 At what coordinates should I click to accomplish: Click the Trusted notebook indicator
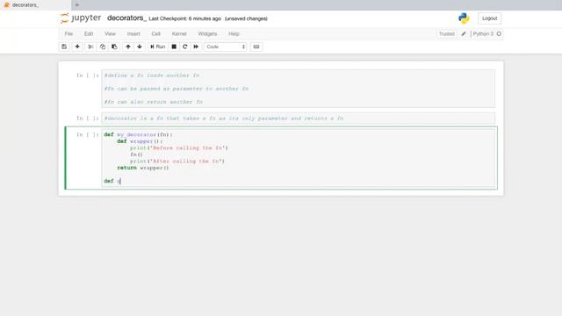447,33
